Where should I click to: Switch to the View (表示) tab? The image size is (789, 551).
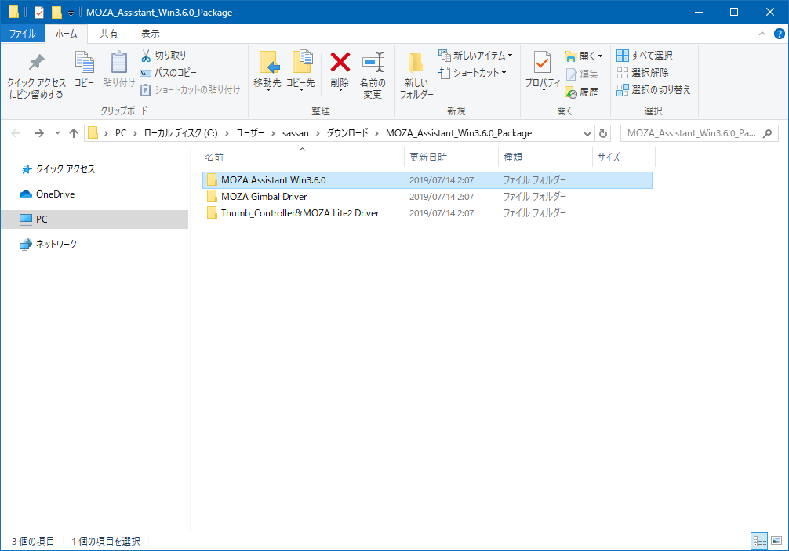150,34
